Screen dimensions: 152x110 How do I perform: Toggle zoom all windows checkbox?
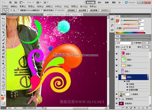coord(42,10)
